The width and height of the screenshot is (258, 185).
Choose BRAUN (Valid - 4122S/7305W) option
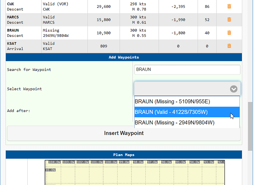pos(187,112)
